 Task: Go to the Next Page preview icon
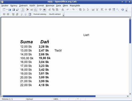[8, 14]
